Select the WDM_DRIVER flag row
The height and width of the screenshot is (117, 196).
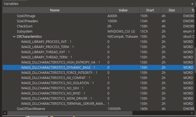click(99, 99)
